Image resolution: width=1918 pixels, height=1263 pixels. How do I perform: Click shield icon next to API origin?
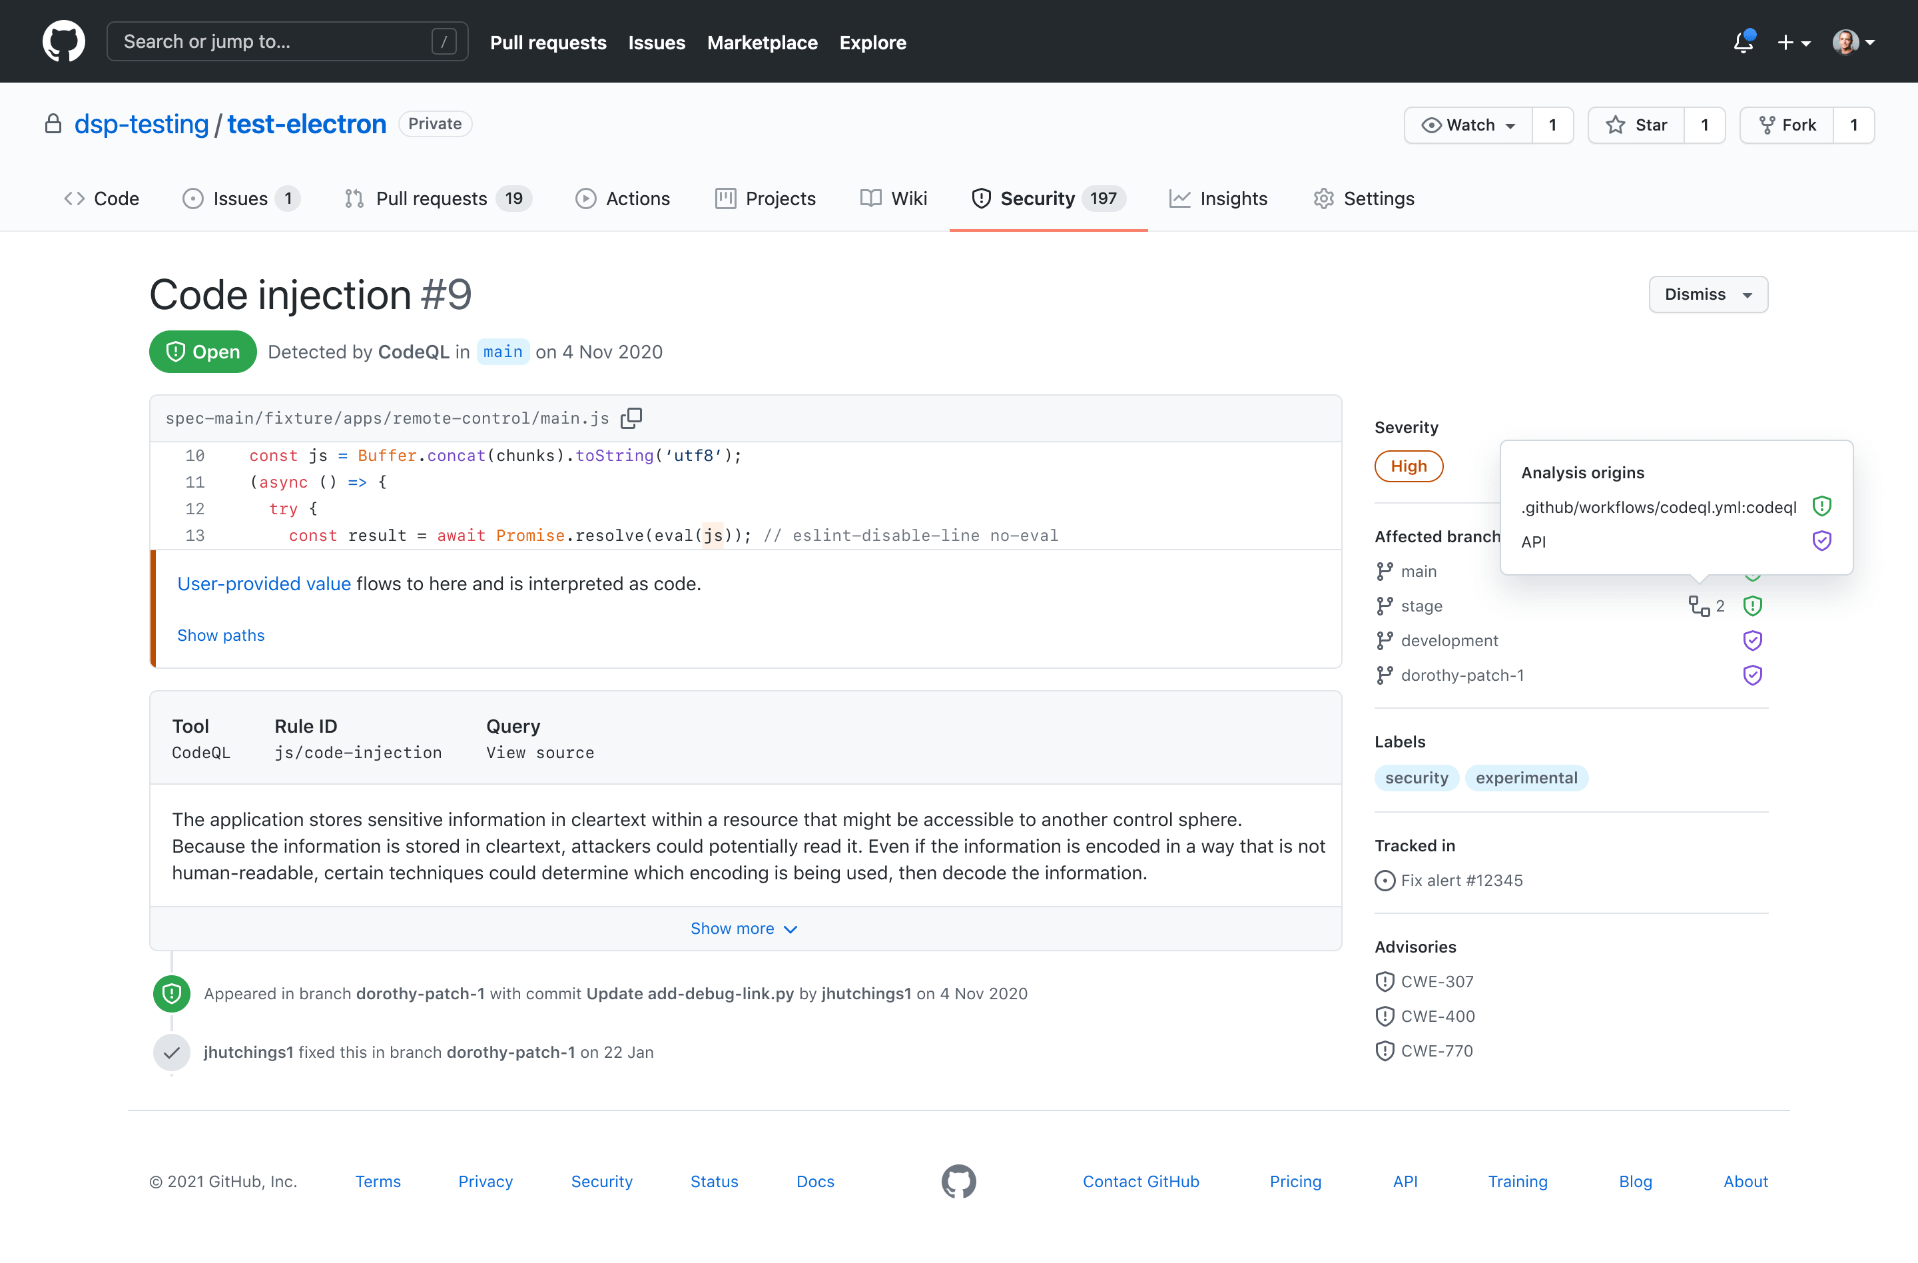coord(1821,541)
